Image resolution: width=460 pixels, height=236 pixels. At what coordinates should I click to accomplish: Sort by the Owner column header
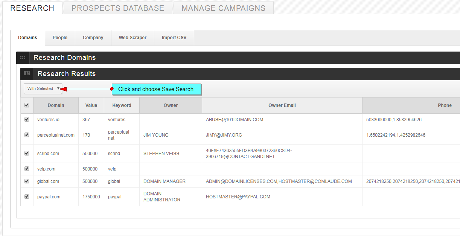(x=171, y=105)
